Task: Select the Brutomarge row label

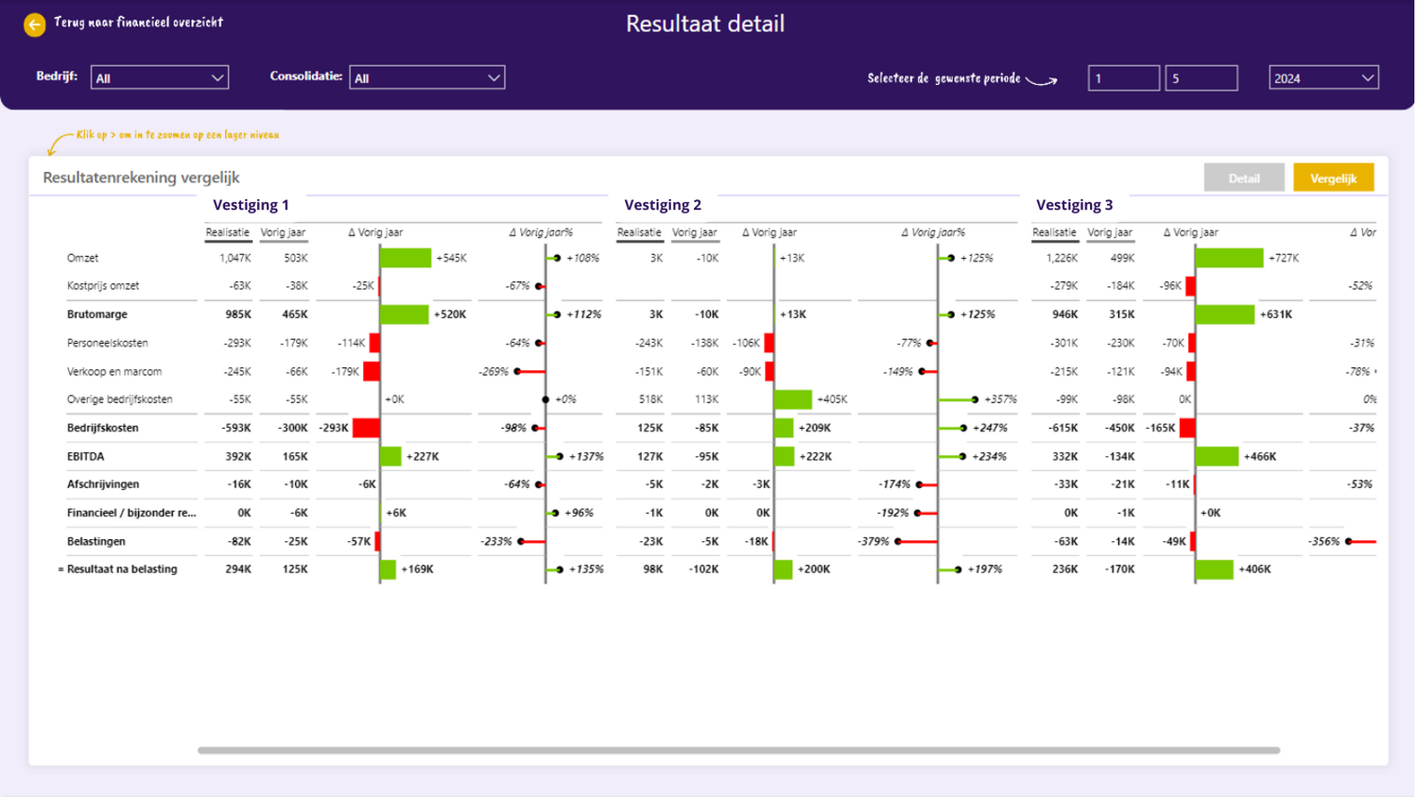Action: tap(97, 314)
